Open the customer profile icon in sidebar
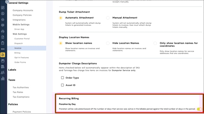204x114 pixels. tap(3, 14)
